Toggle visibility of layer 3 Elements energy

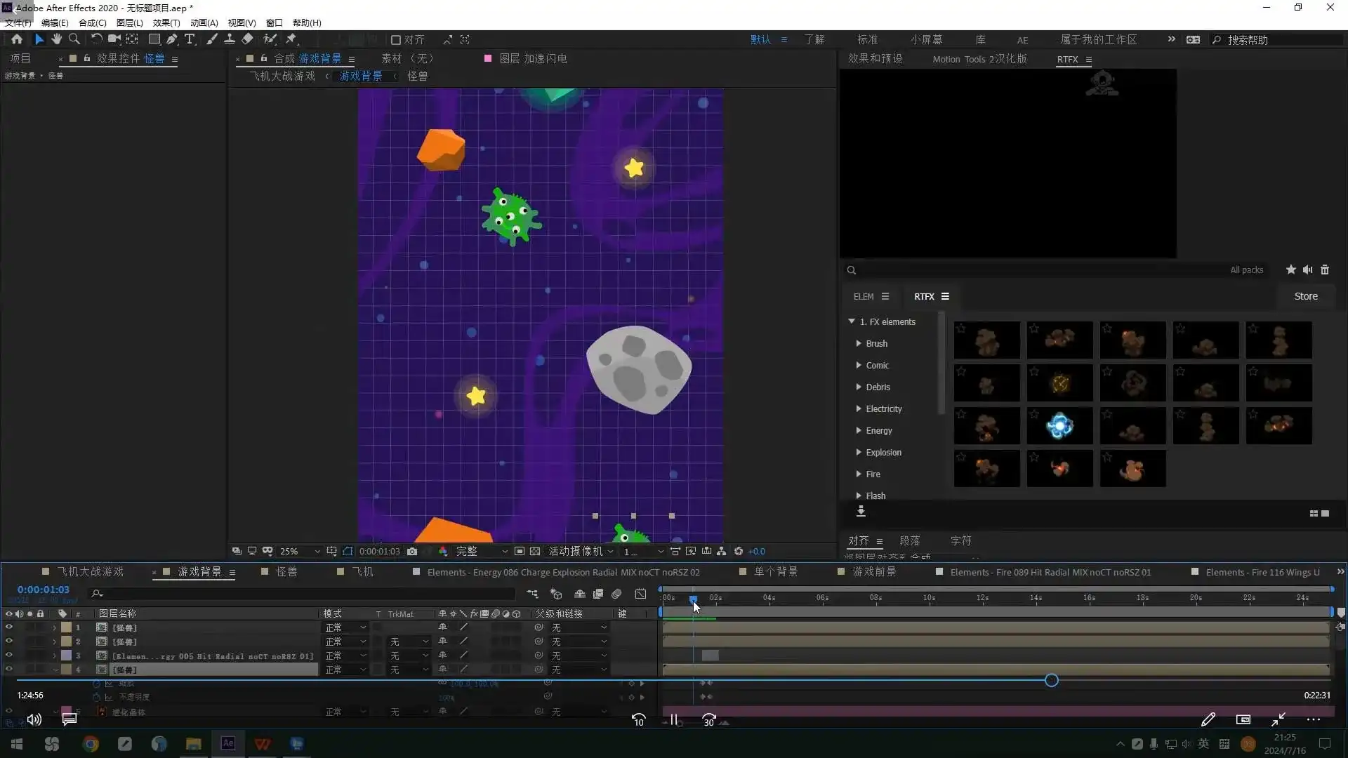(x=9, y=656)
